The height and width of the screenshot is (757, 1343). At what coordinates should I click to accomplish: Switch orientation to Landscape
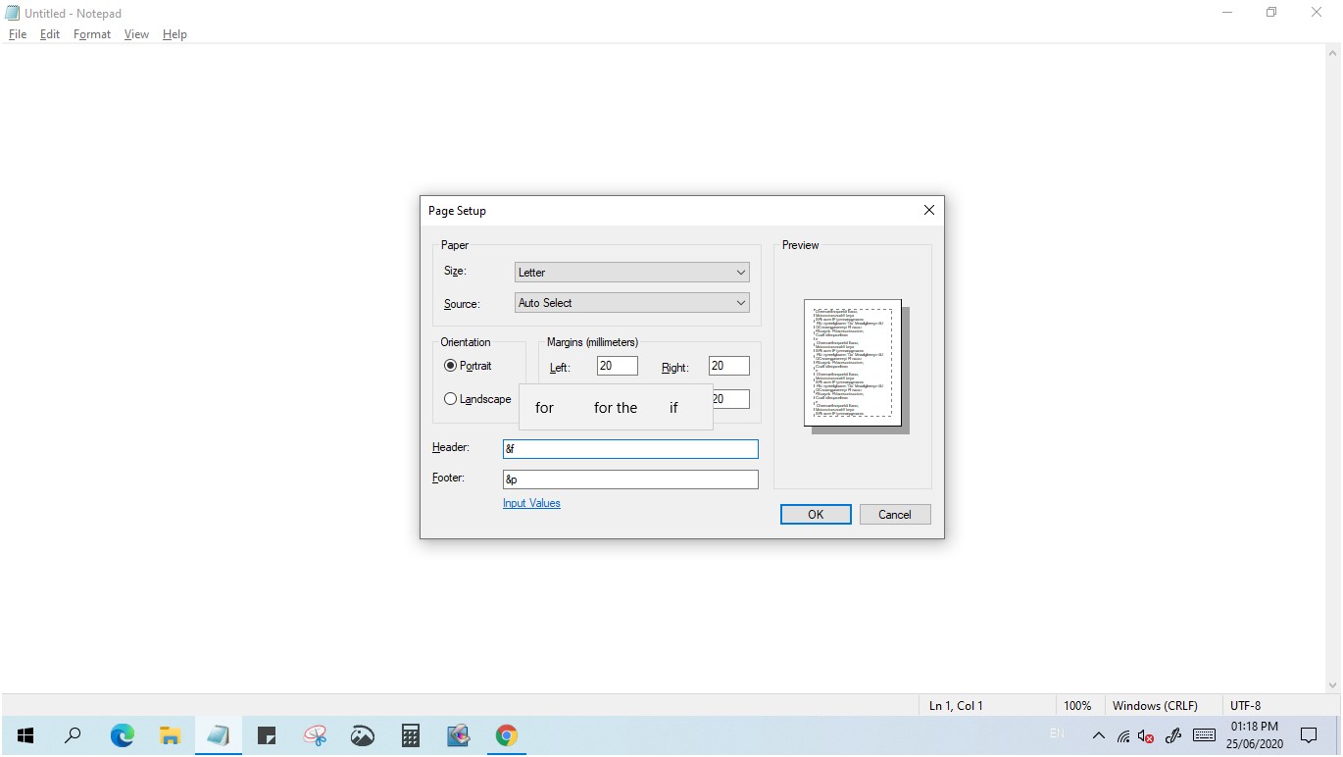(x=450, y=398)
